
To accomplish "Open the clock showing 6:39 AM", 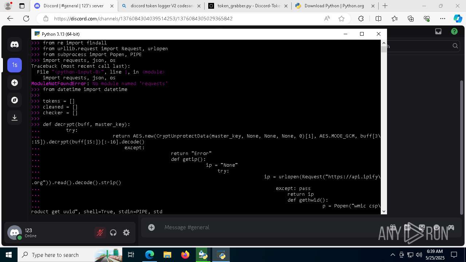I will coord(435,255).
